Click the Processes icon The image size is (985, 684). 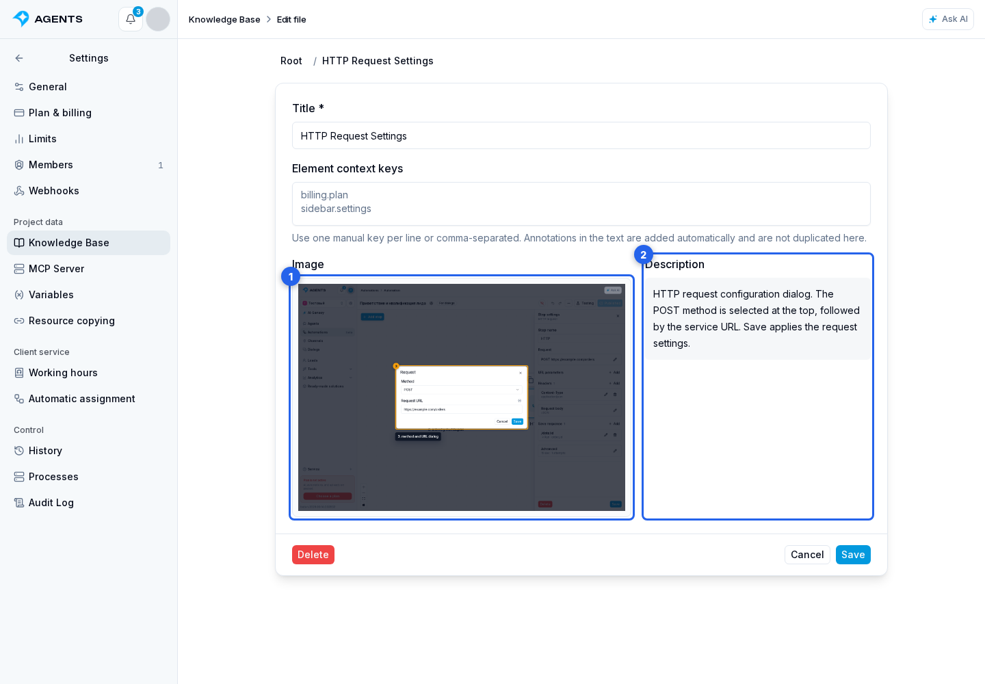(19, 477)
